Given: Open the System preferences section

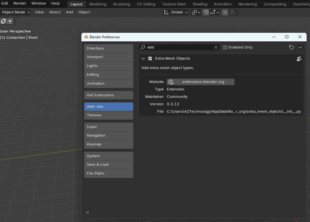Looking at the screenshot, I should pyautogui.click(x=109, y=156).
